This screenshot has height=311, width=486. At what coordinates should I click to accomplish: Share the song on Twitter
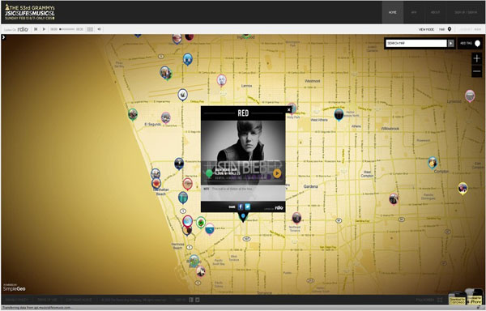(x=247, y=207)
